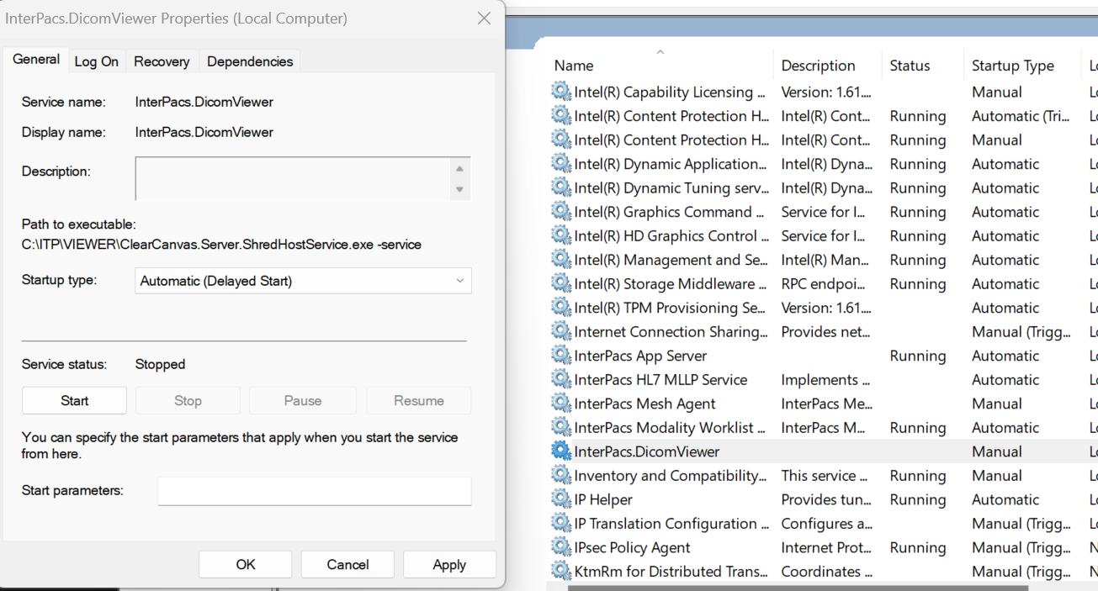This screenshot has height=591, width=1098.
Task: Click gear icon beside InterPacs Modality Worklist
Action: coord(561,427)
